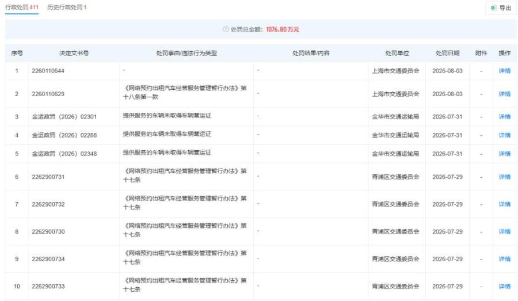Click the 序号 column header

tap(17, 53)
